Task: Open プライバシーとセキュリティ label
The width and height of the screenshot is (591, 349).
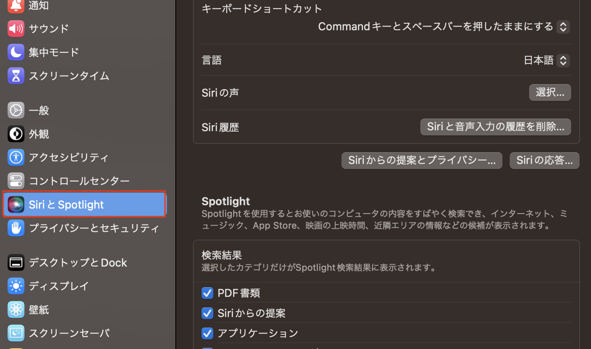Action: coord(94,228)
